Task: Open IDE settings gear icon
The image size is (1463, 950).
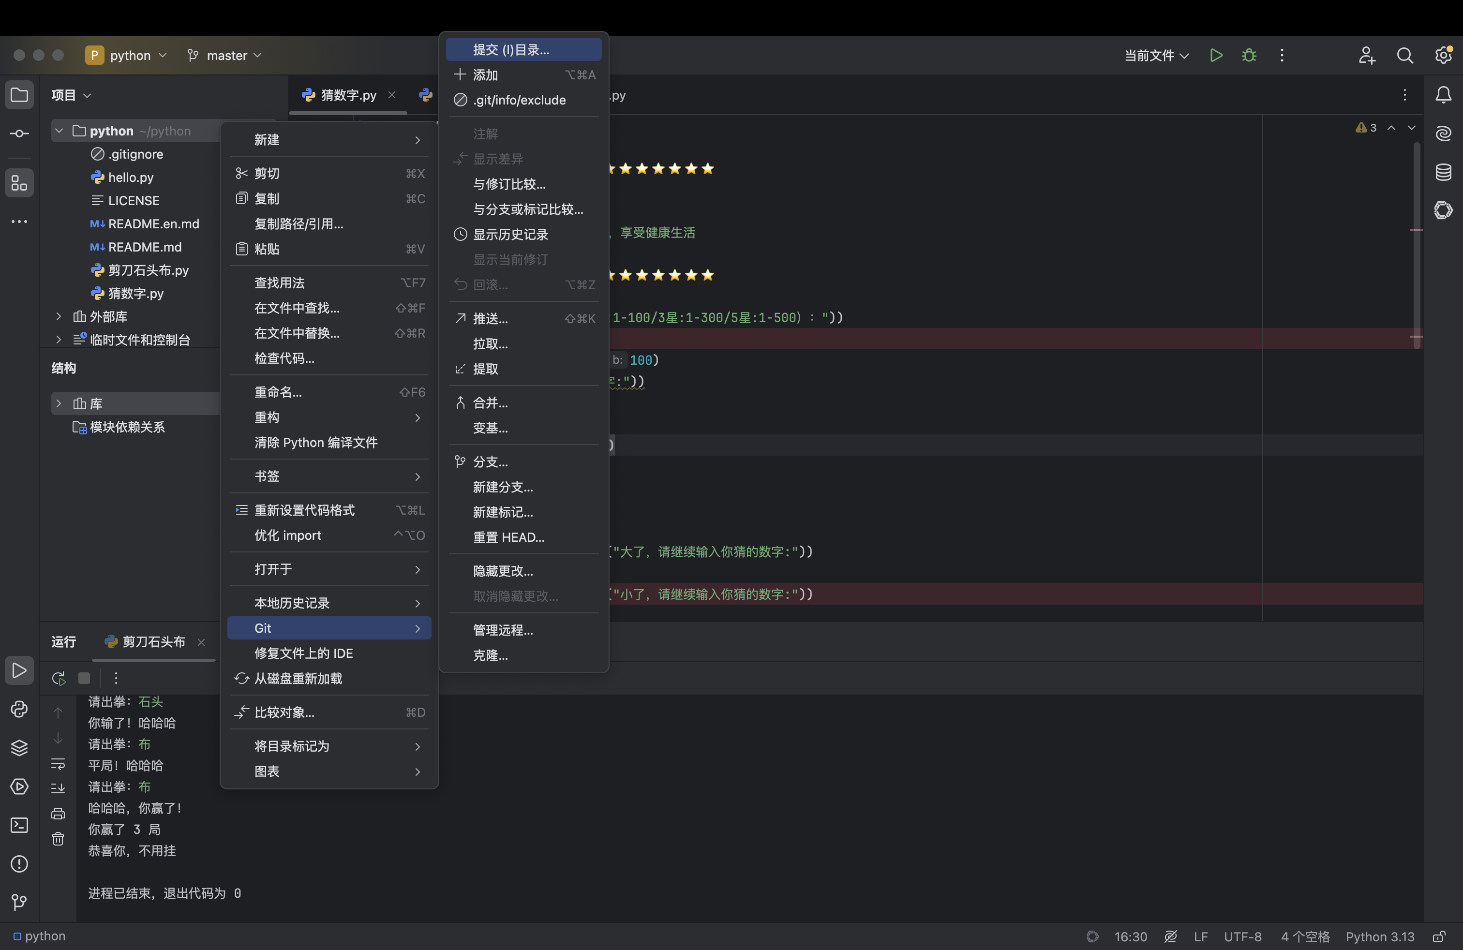Action: click(x=1443, y=55)
